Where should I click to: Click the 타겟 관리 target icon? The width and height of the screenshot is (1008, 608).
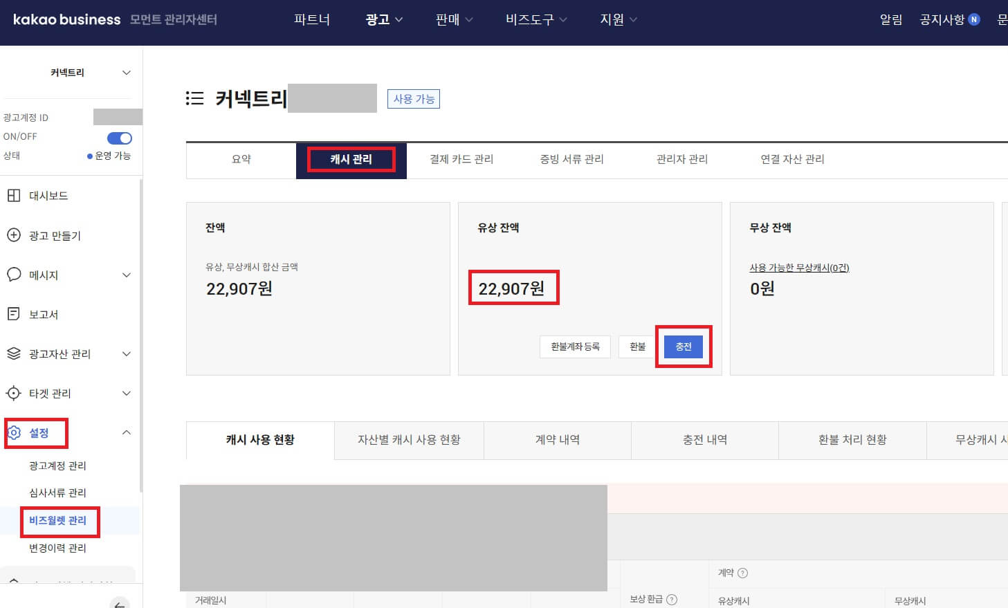click(x=15, y=393)
